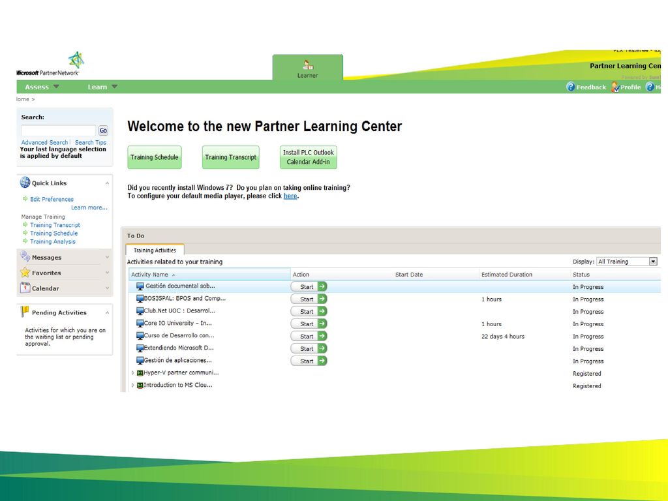Screen dimensions: 668x501
Task: Expand the Calendar panel
Action: point(108,288)
